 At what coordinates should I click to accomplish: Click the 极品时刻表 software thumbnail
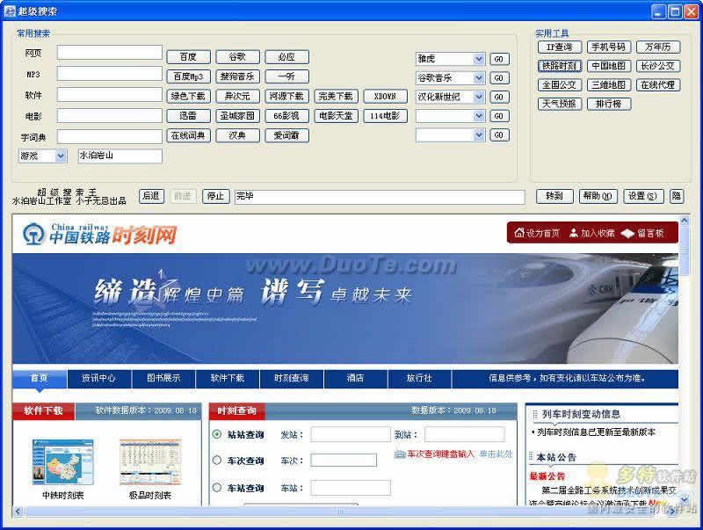click(150, 461)
